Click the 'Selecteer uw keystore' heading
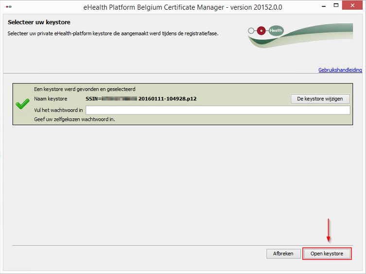366x274 pixels. [x=39, y=22]
